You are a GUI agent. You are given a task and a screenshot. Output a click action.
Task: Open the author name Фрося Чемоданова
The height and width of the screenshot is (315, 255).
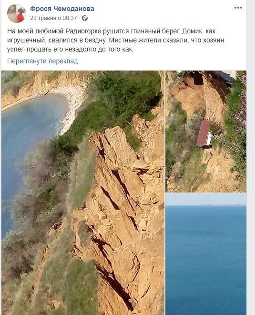62,9
